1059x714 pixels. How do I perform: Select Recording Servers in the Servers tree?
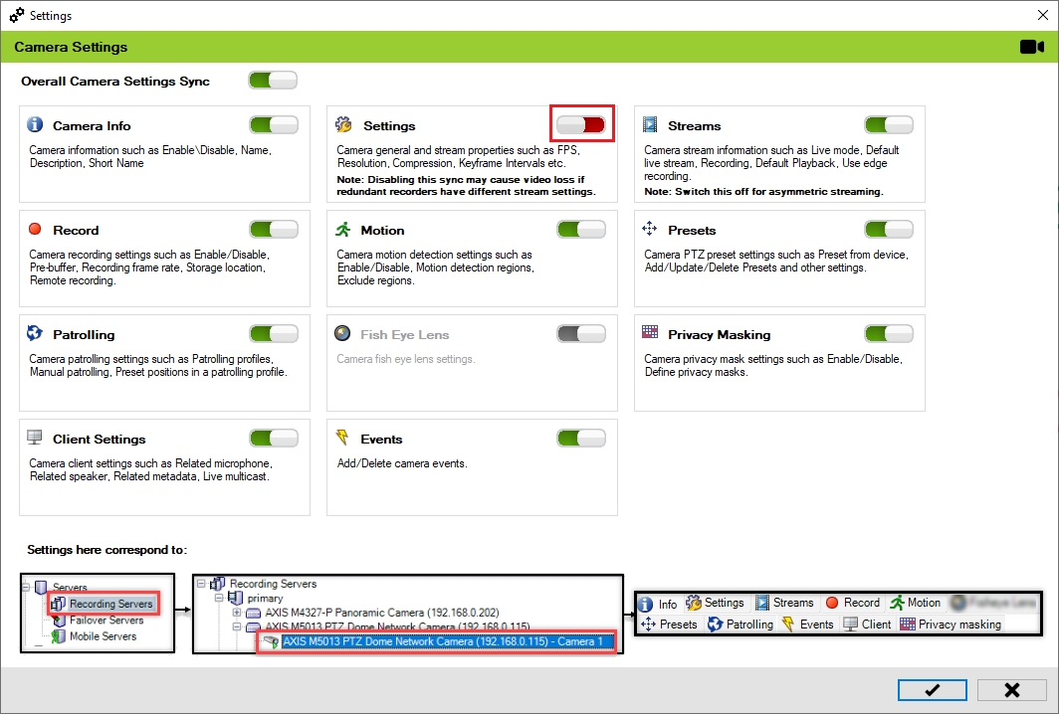coord(109,604)
